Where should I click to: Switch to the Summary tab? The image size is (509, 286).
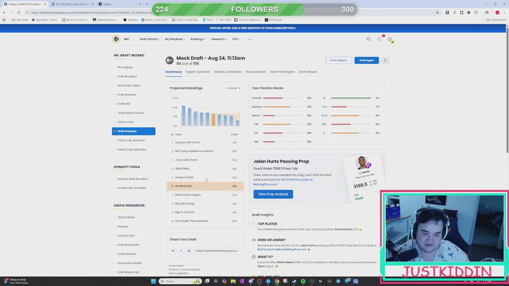click(173, 72)
